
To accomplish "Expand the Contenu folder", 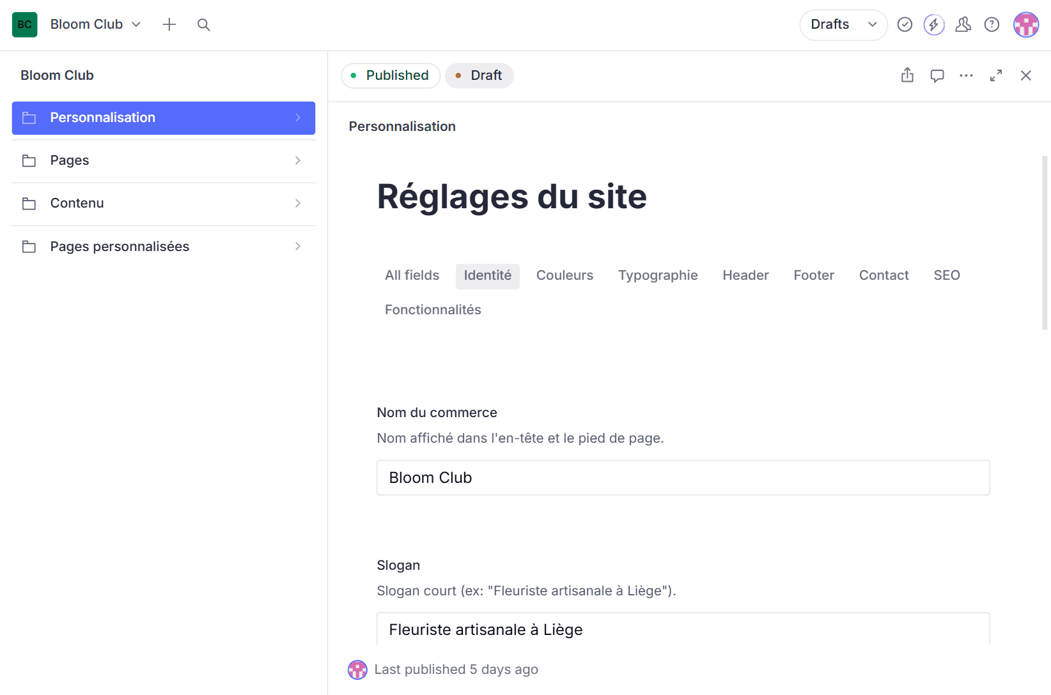I will 163,203.
